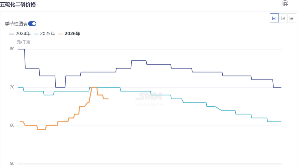Turn off the 季节性图表 switch
298x165 pixels.
[x=32, y=24]
